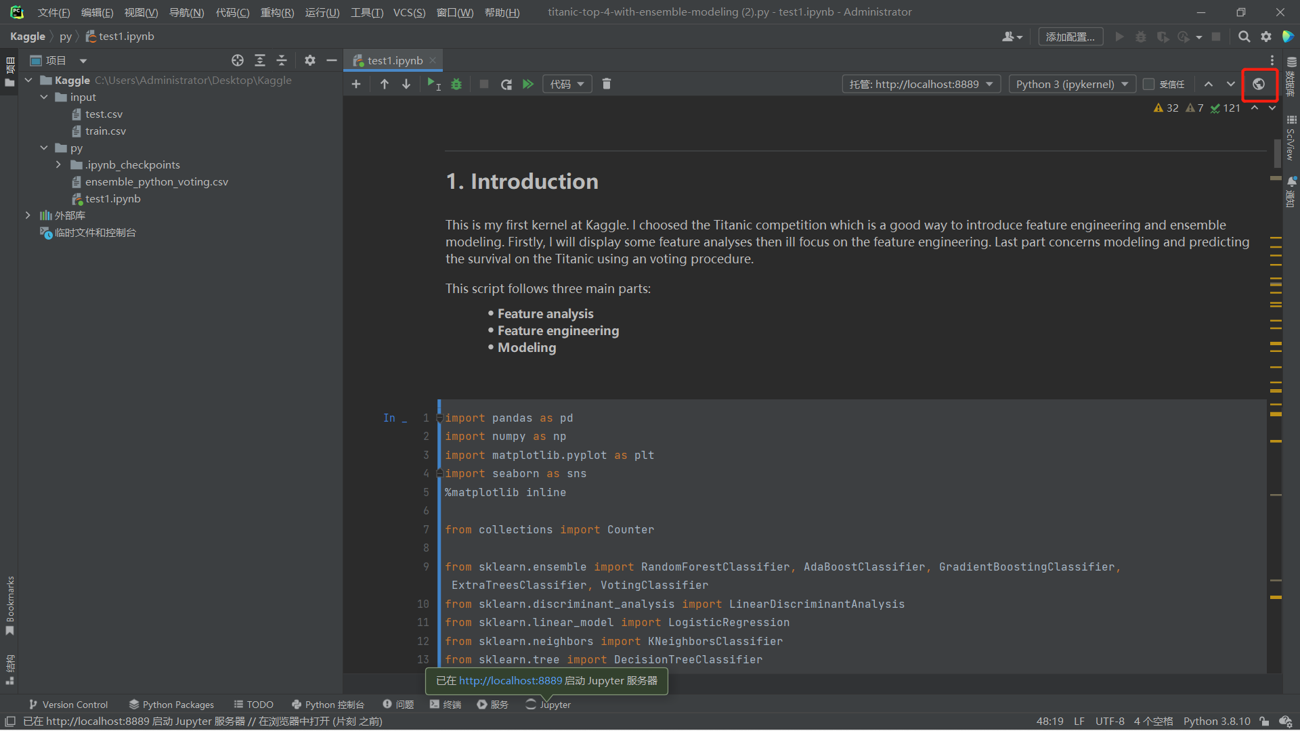Open the TODO tool window
This screenshot has height=731, width=1300.
(253, 705)
